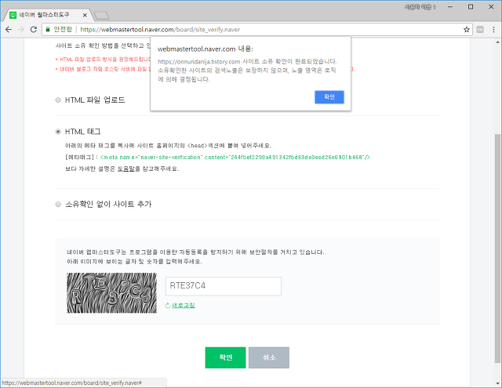Viewport: 502px width, 388px height.
Task: Click the vertical page scrollbar thumb
Action: point(497,248)
